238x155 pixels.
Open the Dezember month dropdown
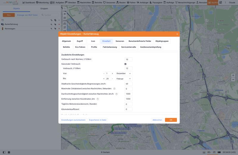point(124,73)
